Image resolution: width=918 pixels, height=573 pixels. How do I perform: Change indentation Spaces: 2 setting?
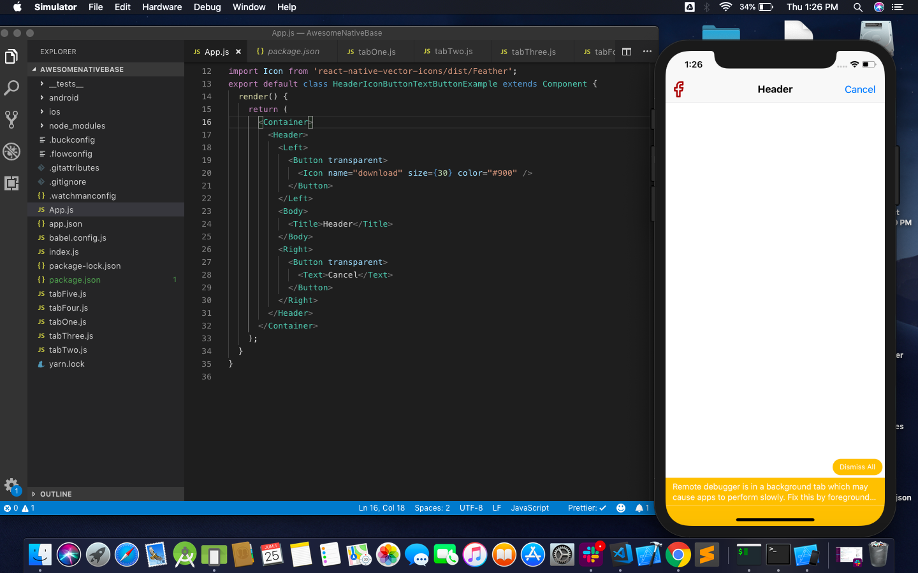click(x=432, y=508)
